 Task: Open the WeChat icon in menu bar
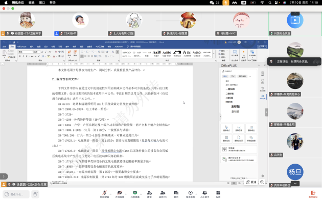(x=212, y=3)
